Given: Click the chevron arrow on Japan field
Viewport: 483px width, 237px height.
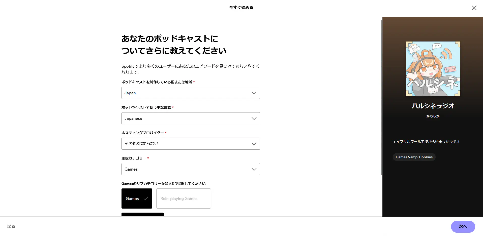Looking at the screenshot, I should click(254, 93).
